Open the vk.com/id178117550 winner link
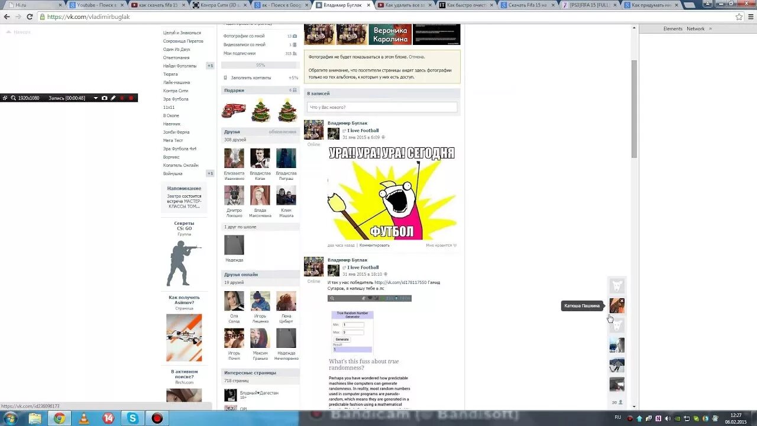 pyautogui.click(x=400, y=282)
